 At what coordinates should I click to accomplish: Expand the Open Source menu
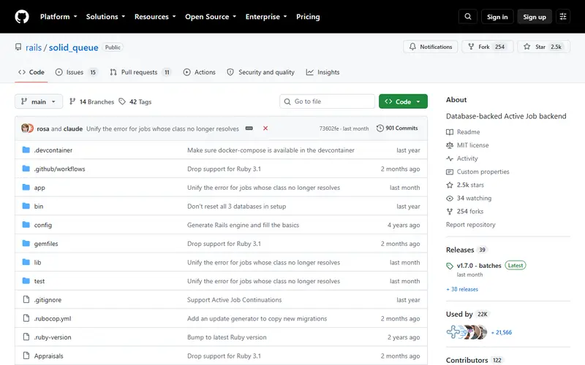click(x=211, y=17)
